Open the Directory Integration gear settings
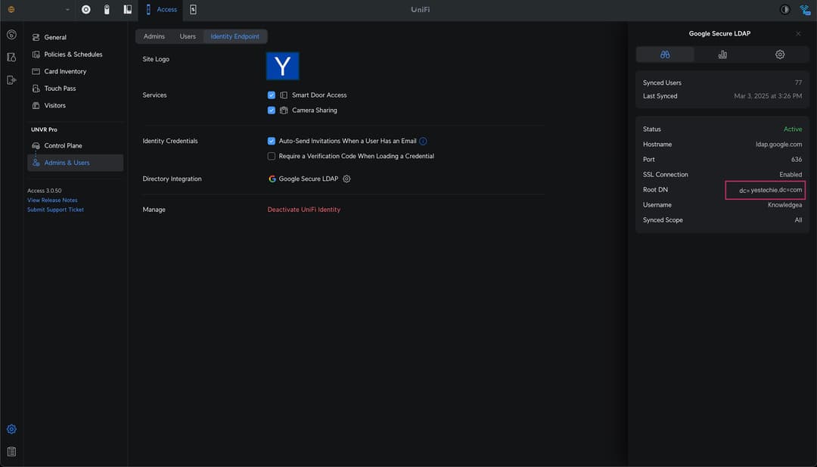Screen dimensions: 817x467 tap(346, 179)
